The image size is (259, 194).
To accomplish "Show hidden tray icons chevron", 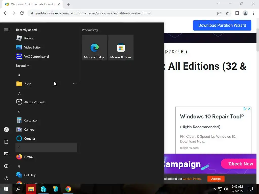I will coord(214,189).
